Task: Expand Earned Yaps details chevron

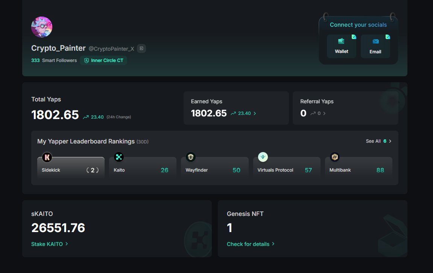Action: click(x=255, y=113)
